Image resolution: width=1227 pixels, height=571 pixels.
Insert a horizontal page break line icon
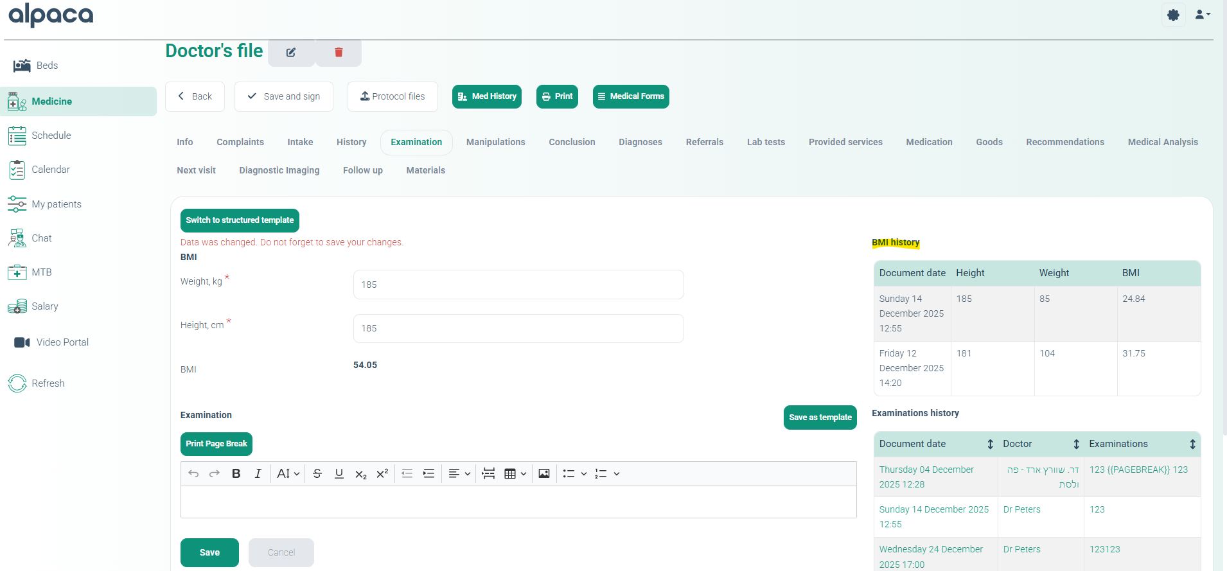click(x=488, y=473)
